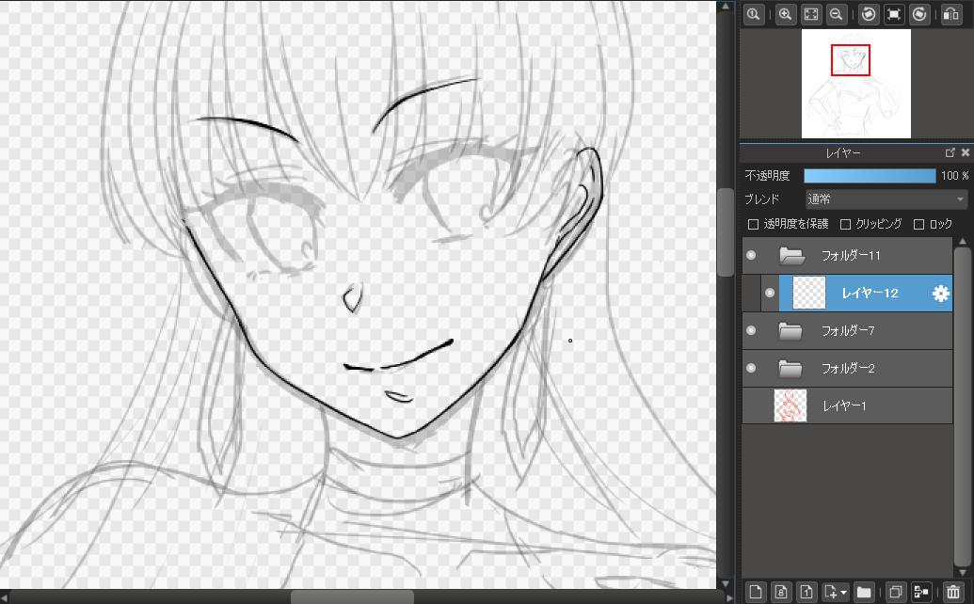This screenshot has height=604, width=974.
Task: Rotate the canvas view counterclockwise
Action: tap(869, 14)
